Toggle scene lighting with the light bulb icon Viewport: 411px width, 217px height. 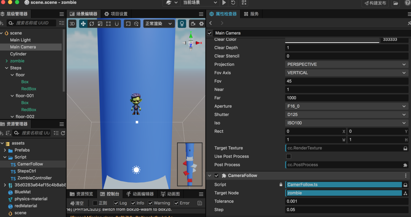[x=182, y=24]
